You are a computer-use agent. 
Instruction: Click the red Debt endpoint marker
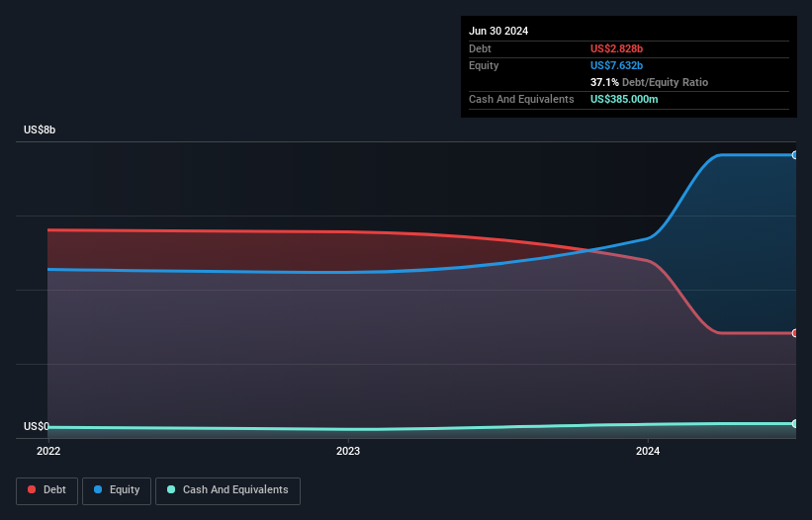coord(795,333)
